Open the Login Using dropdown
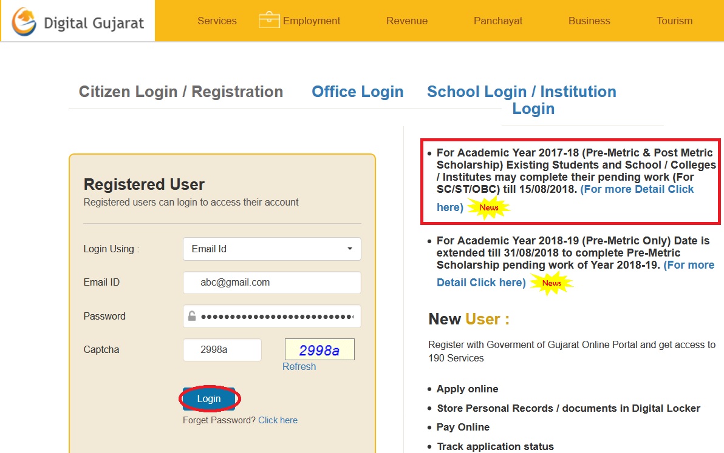The width and height of the screenshot is (724, 453). (x=271, y=249)
